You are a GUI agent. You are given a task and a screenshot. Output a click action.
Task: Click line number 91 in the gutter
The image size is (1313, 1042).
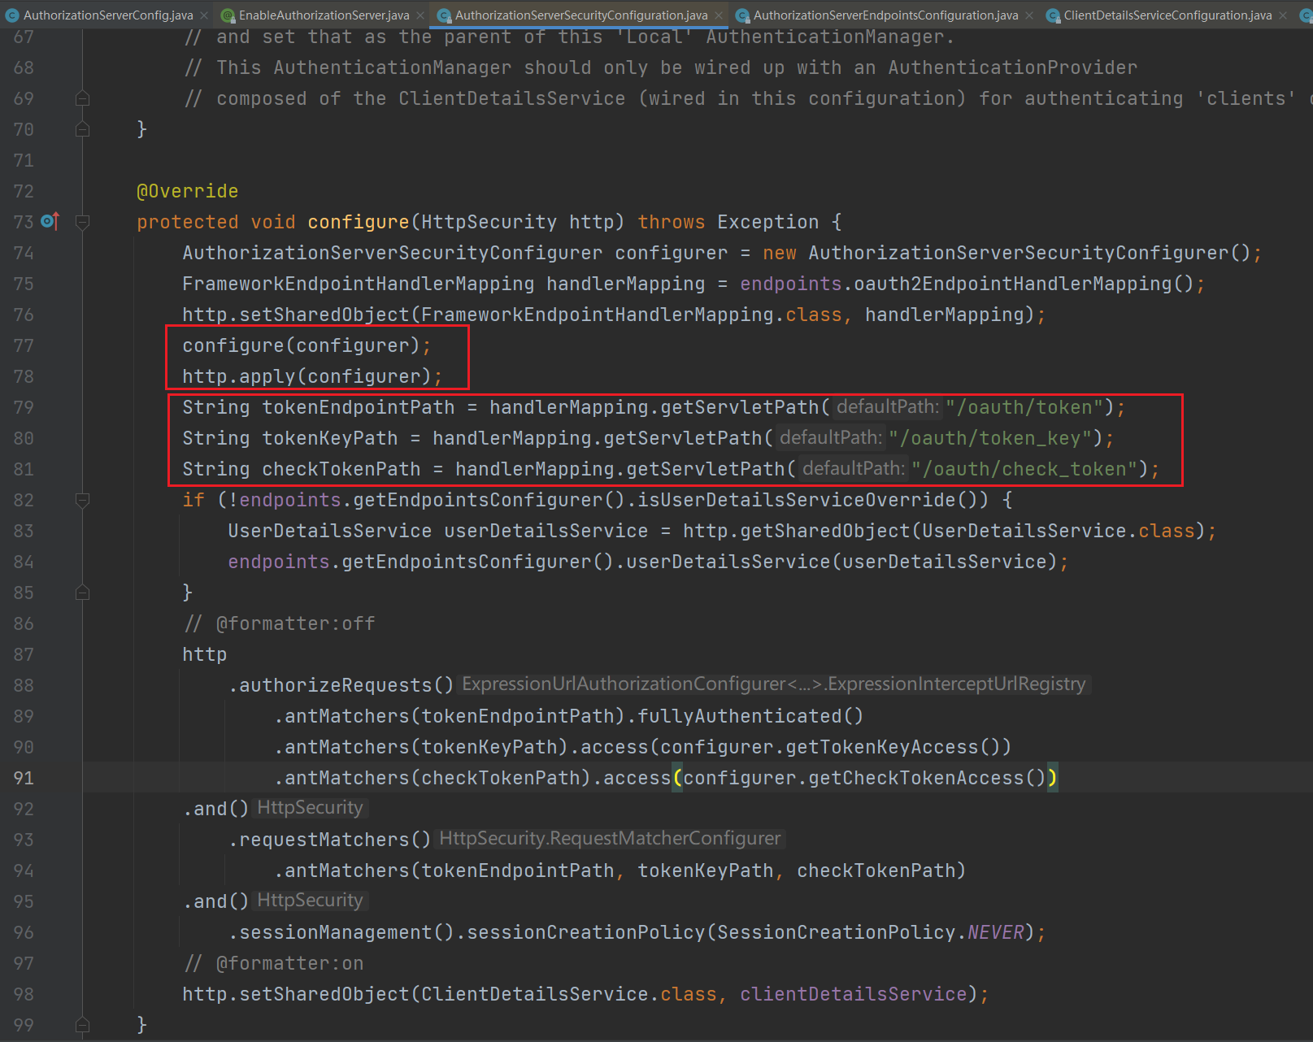(x=24, y=778)
